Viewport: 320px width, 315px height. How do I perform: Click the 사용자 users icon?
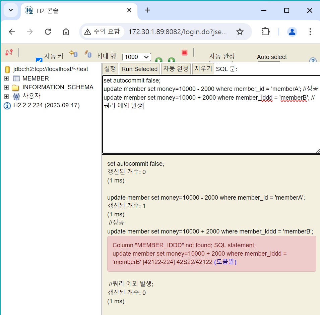tap(16, 96)
